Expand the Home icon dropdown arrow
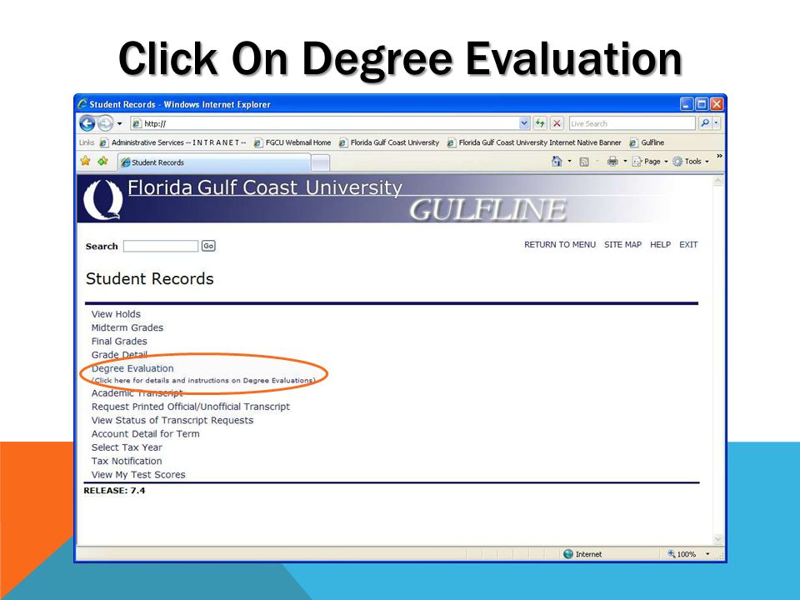The height and width of the screenshot is (600, 800). click(569, 161)
